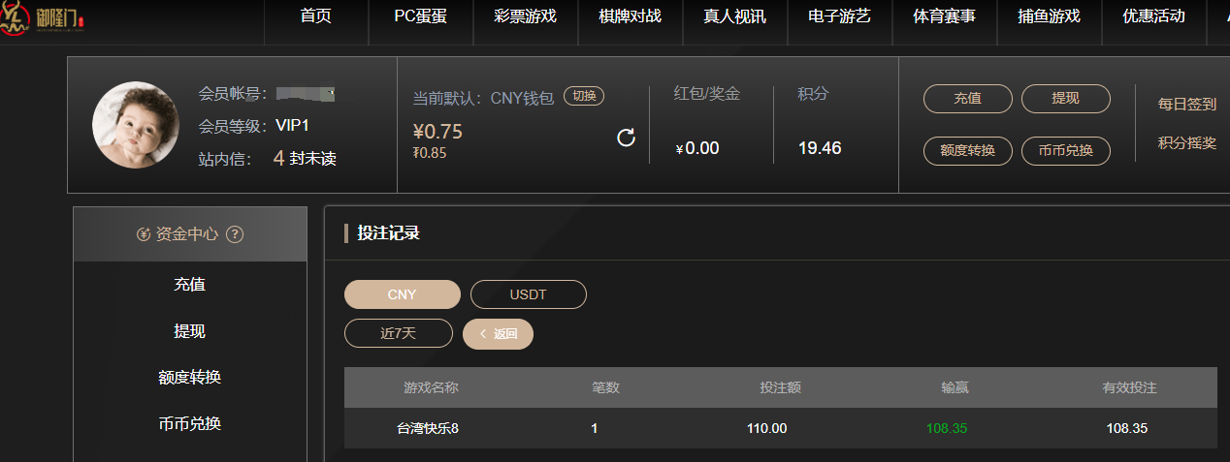
Task: Go back with the 返回 button
Action: (499, 333)
